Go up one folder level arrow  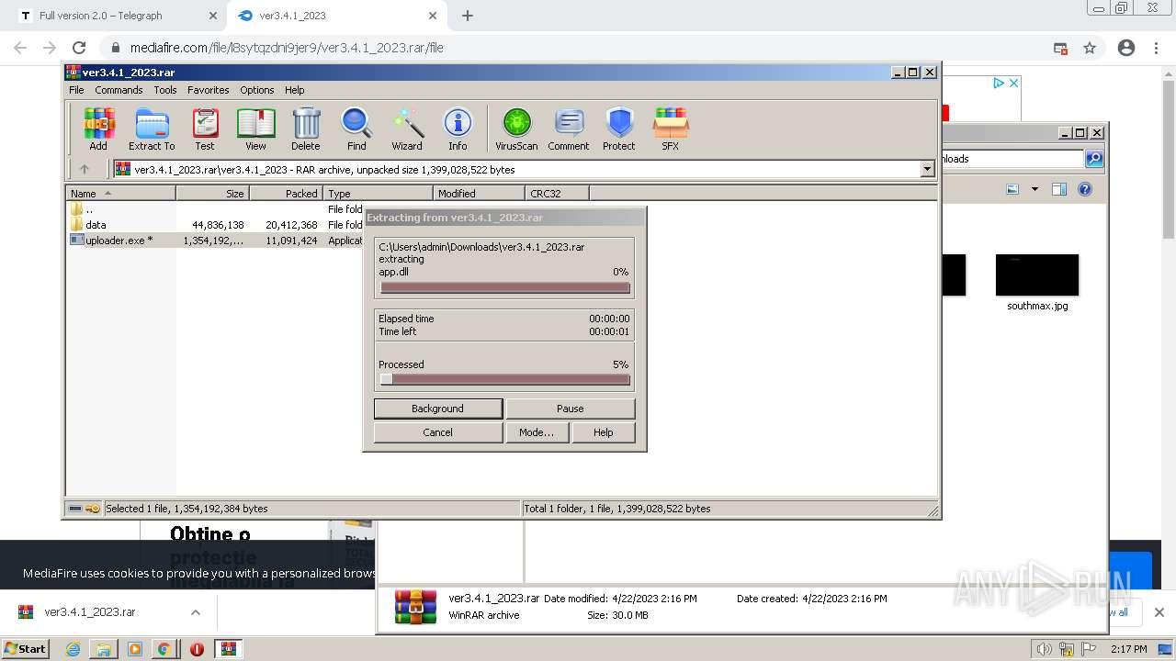(85, 169)
